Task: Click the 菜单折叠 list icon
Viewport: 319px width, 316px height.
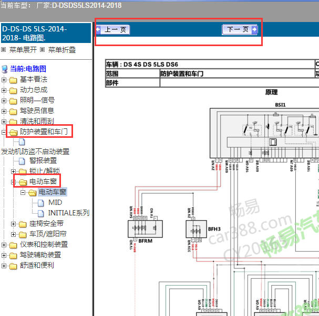Action: (x=42, y=49)
